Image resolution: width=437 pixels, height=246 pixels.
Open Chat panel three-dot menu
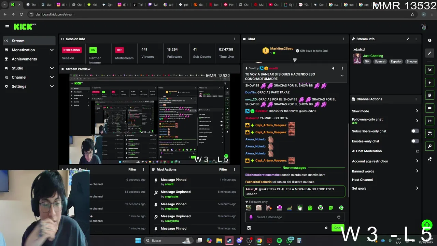click(x=343, y=39)
